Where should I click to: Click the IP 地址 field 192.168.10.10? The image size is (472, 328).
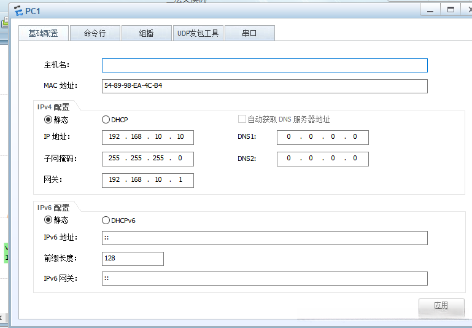(x=148, y=138)
